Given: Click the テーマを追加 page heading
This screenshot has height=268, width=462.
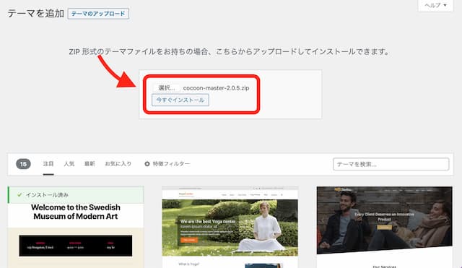Looking at the screenshot, I should [x=35, y=14].
